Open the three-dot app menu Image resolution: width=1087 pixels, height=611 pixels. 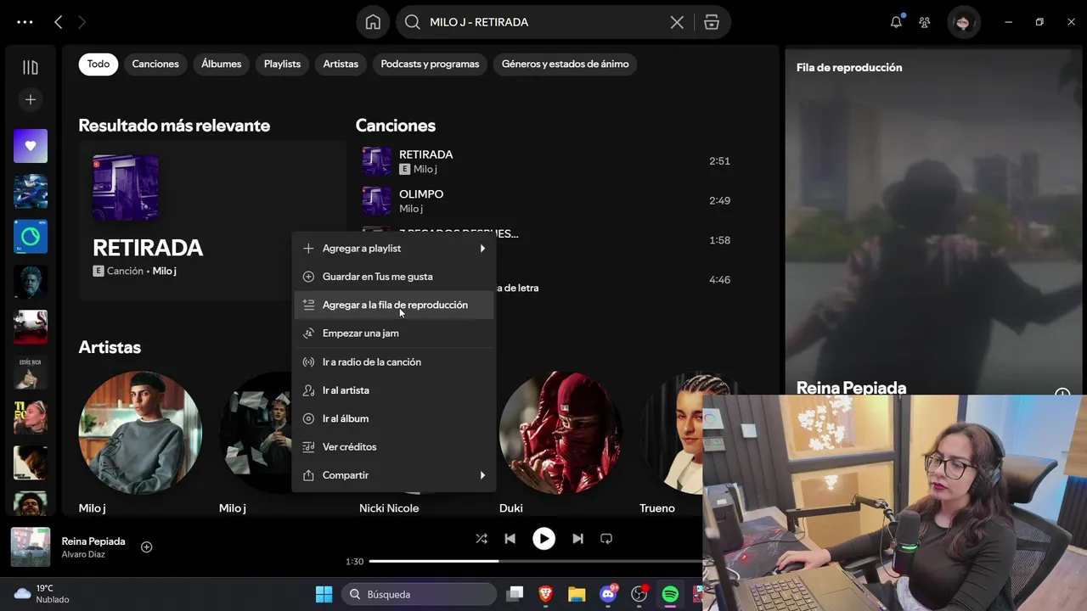pos(25,23)
